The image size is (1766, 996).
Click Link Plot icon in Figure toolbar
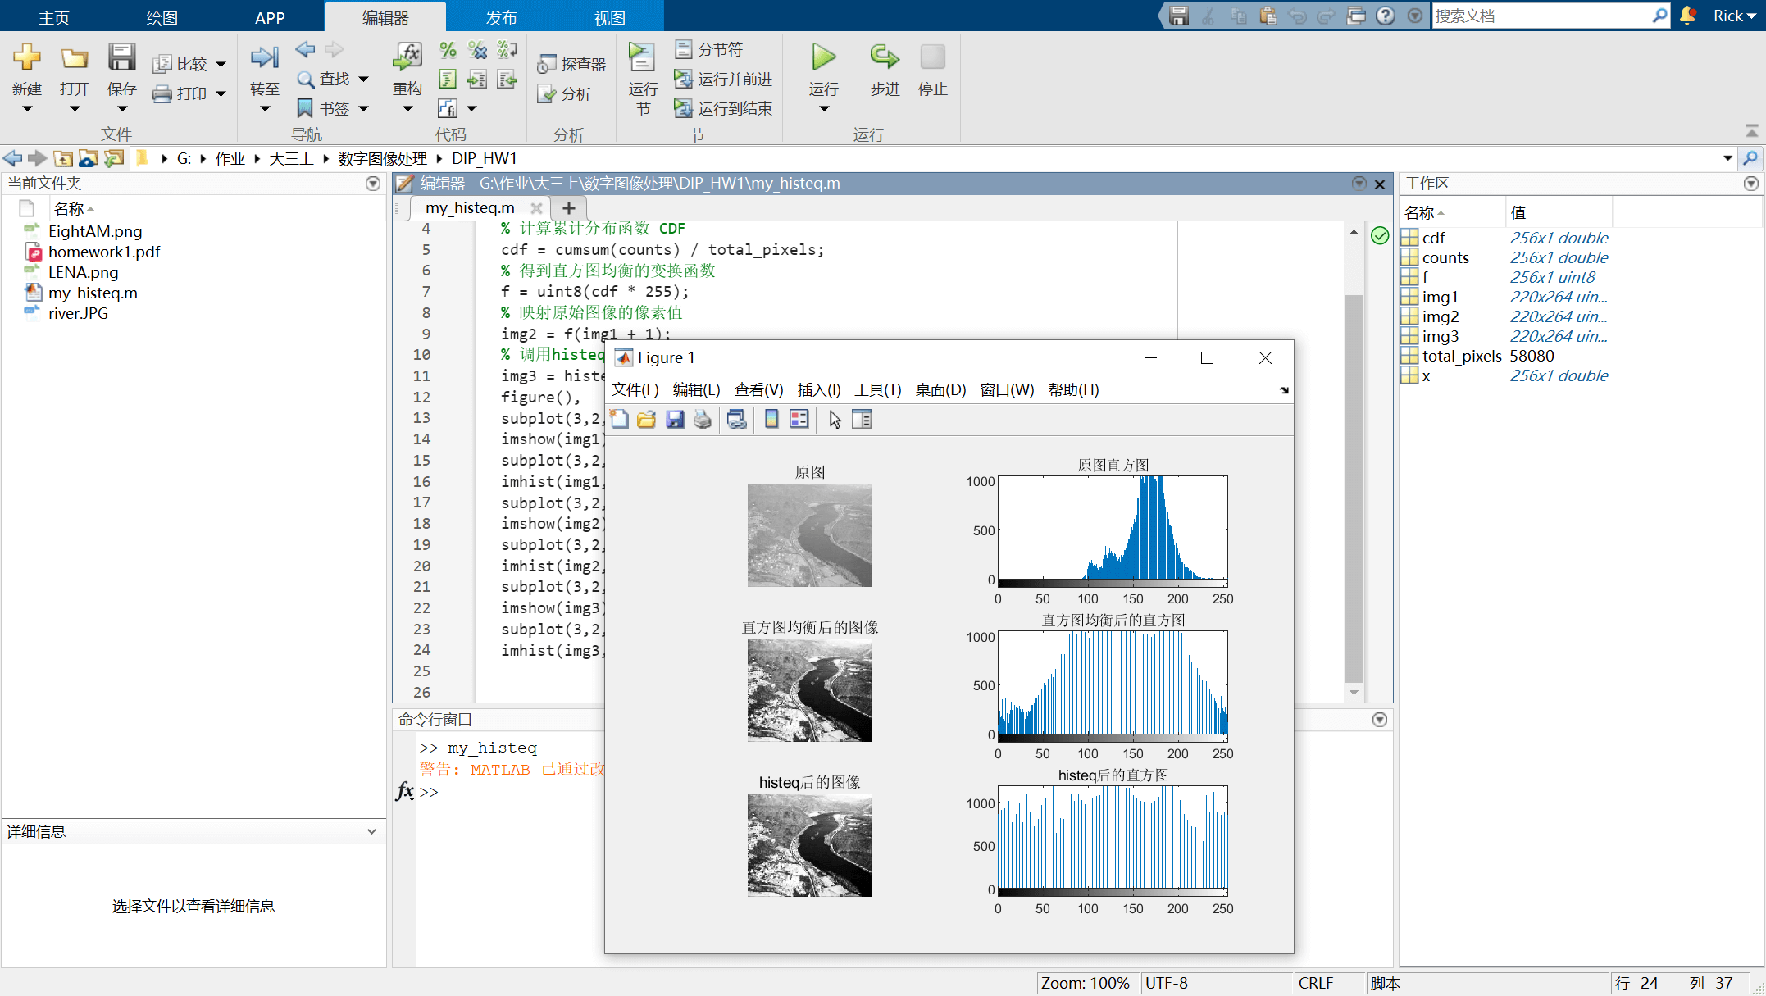tap(736, 420)
